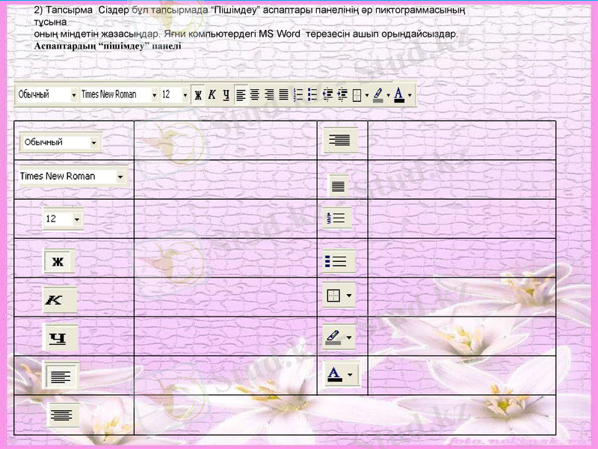Select the align left icon on the toolbar

(239, 95)
